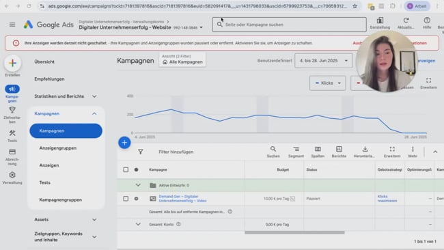The height and width of the screenshot is (250, 444).
Task: Click the Verwaltungskonto breadcrumb link
Action: (121, 22)
